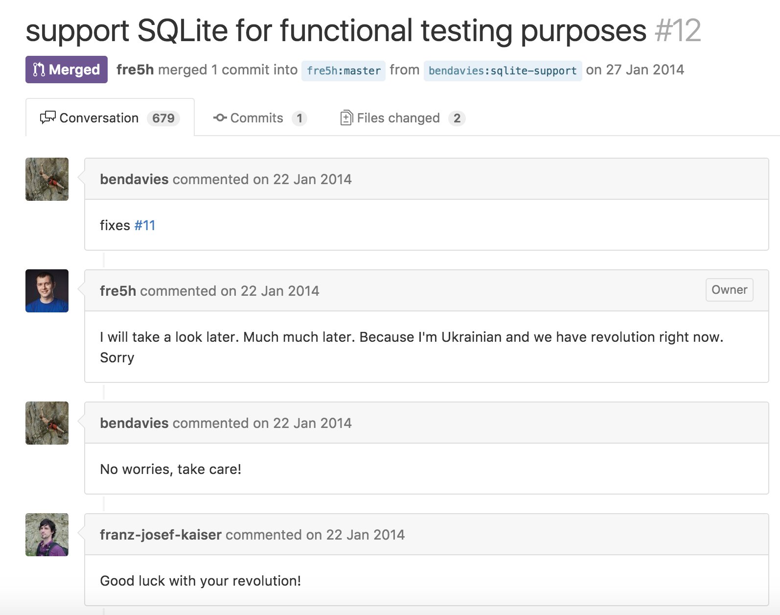
Task: Click franz-josef-kaiser author name
Action: [161, 535]
